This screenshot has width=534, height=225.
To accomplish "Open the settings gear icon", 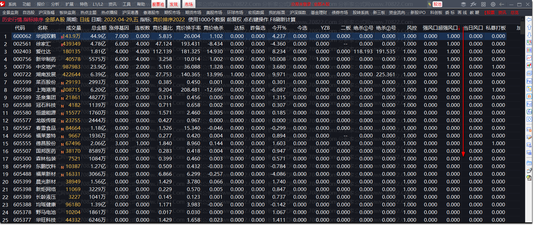I will click(493, 4).
